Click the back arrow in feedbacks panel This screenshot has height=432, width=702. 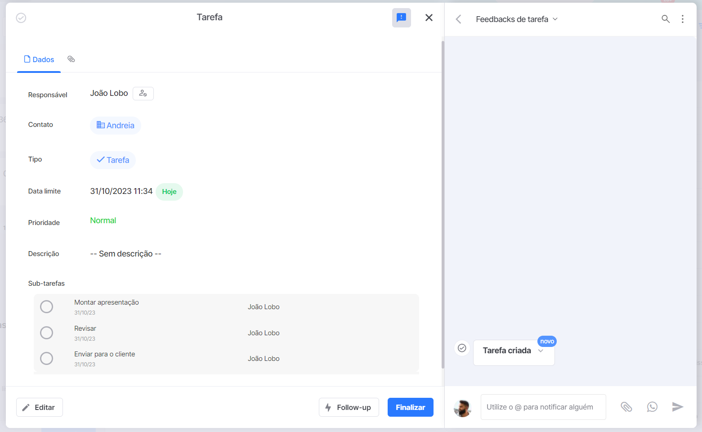[458, 19]
